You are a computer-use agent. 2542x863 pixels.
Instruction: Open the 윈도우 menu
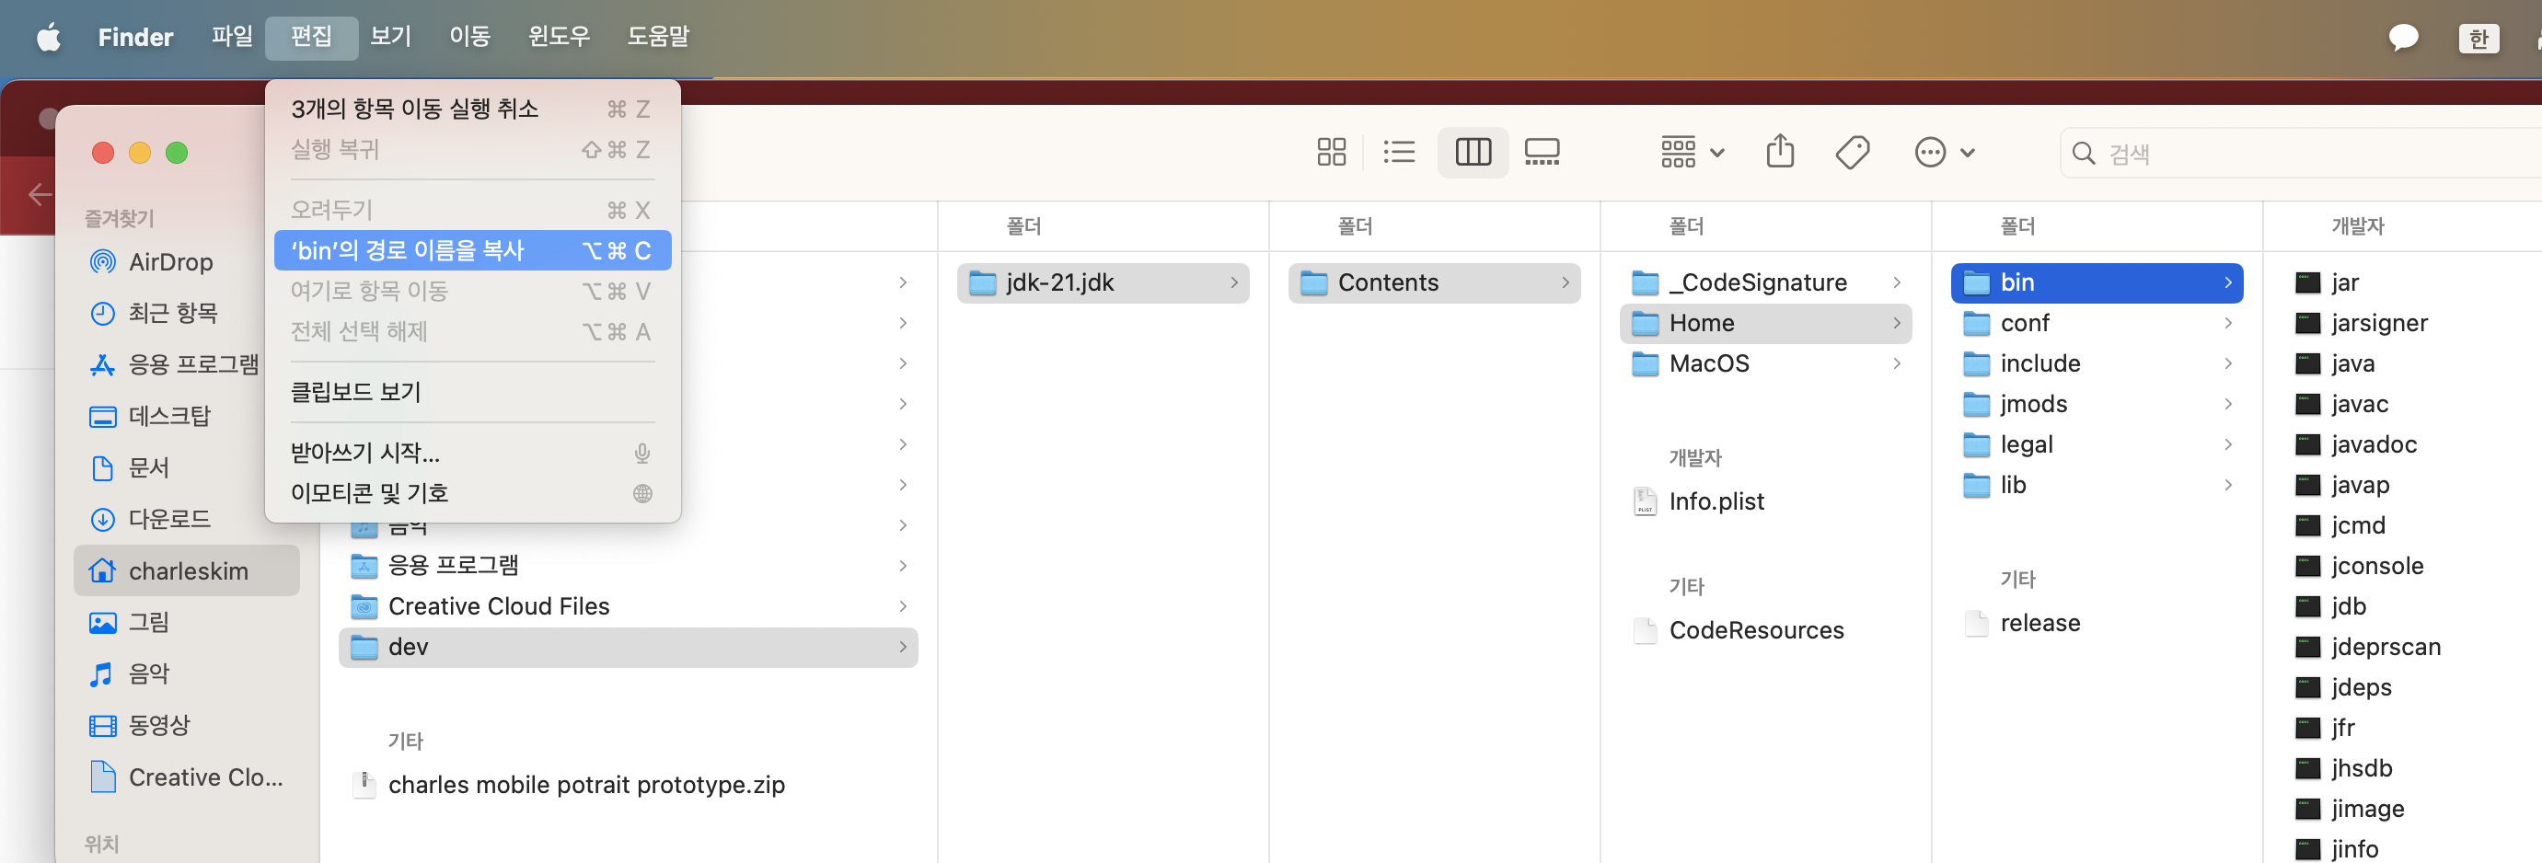coord(559,38)
